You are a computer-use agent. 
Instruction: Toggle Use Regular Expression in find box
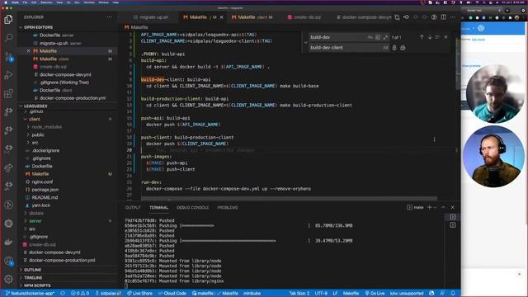[385, 37]
